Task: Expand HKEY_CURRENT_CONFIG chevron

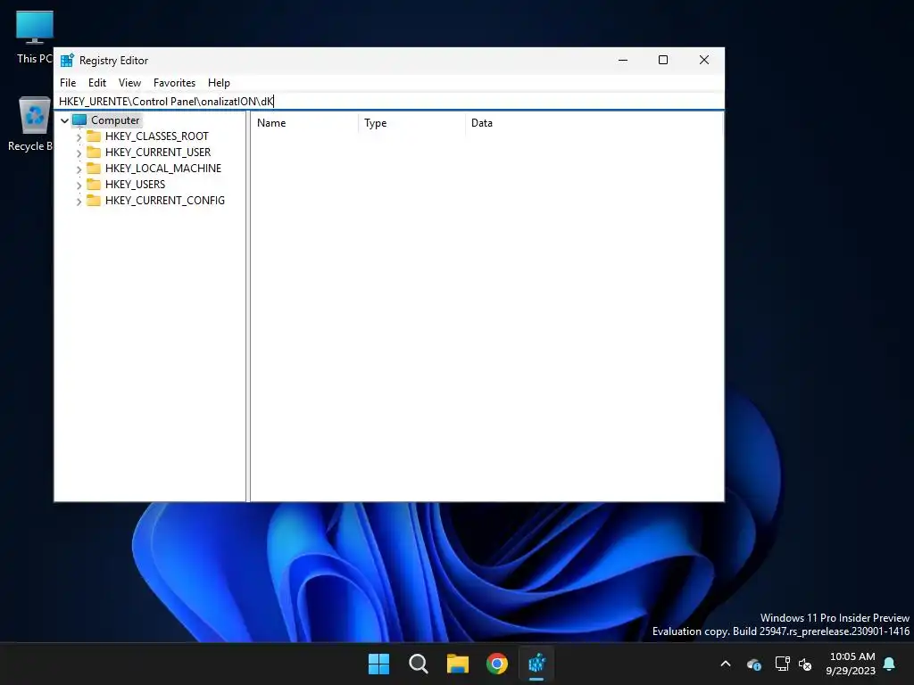Action: (x=79, y=201)
